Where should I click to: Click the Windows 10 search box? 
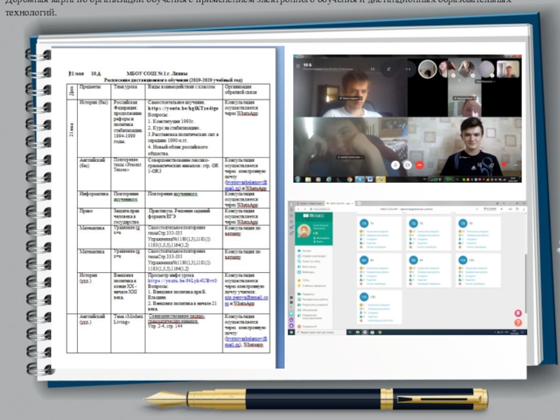pos(321,332)
